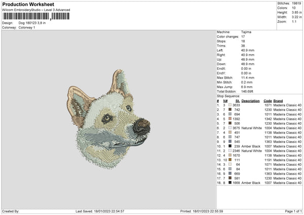This screenshot has height=215, width=304.
Task: Click the Colorway 1 value
Action: 27,27
